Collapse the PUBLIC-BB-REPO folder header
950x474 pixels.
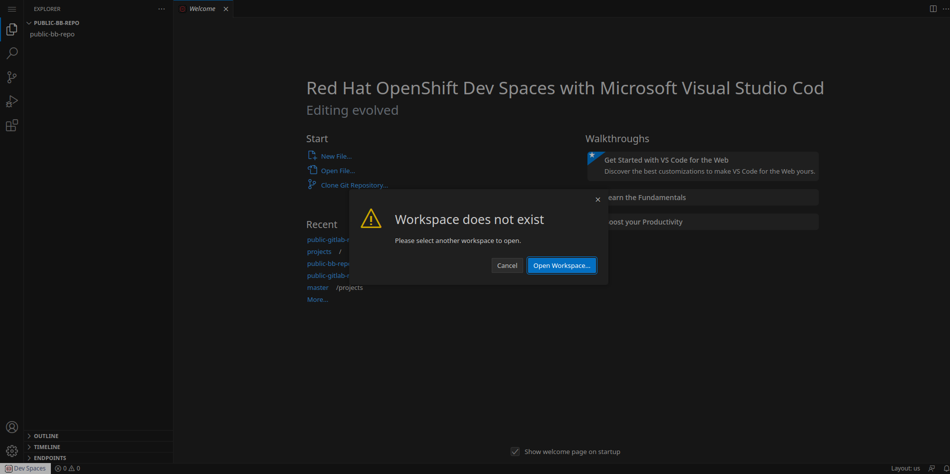[56, 23]
